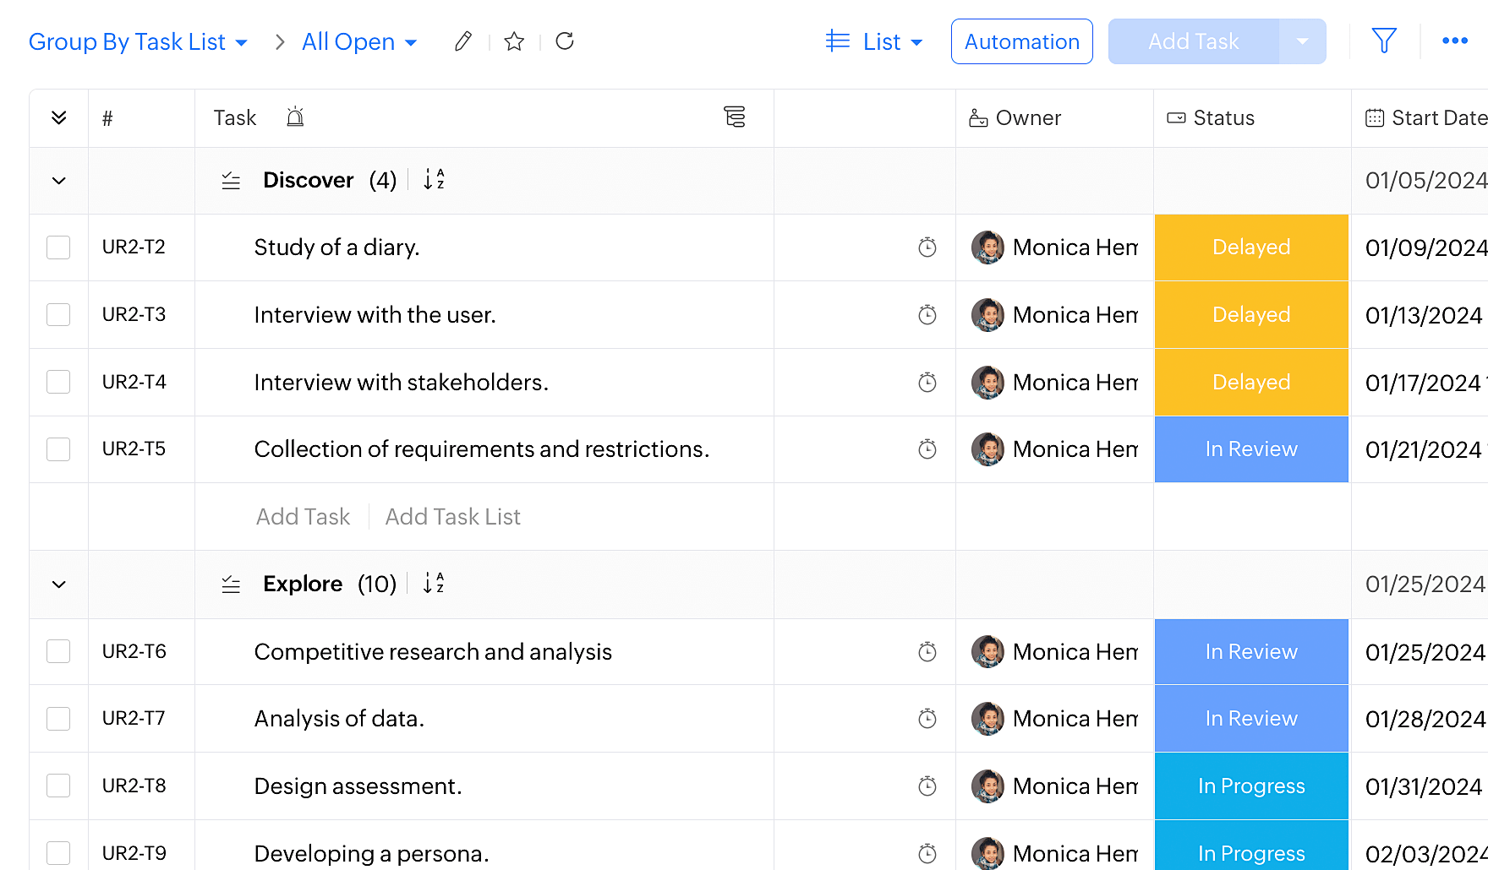Collapse the Explore task list group

59,585
